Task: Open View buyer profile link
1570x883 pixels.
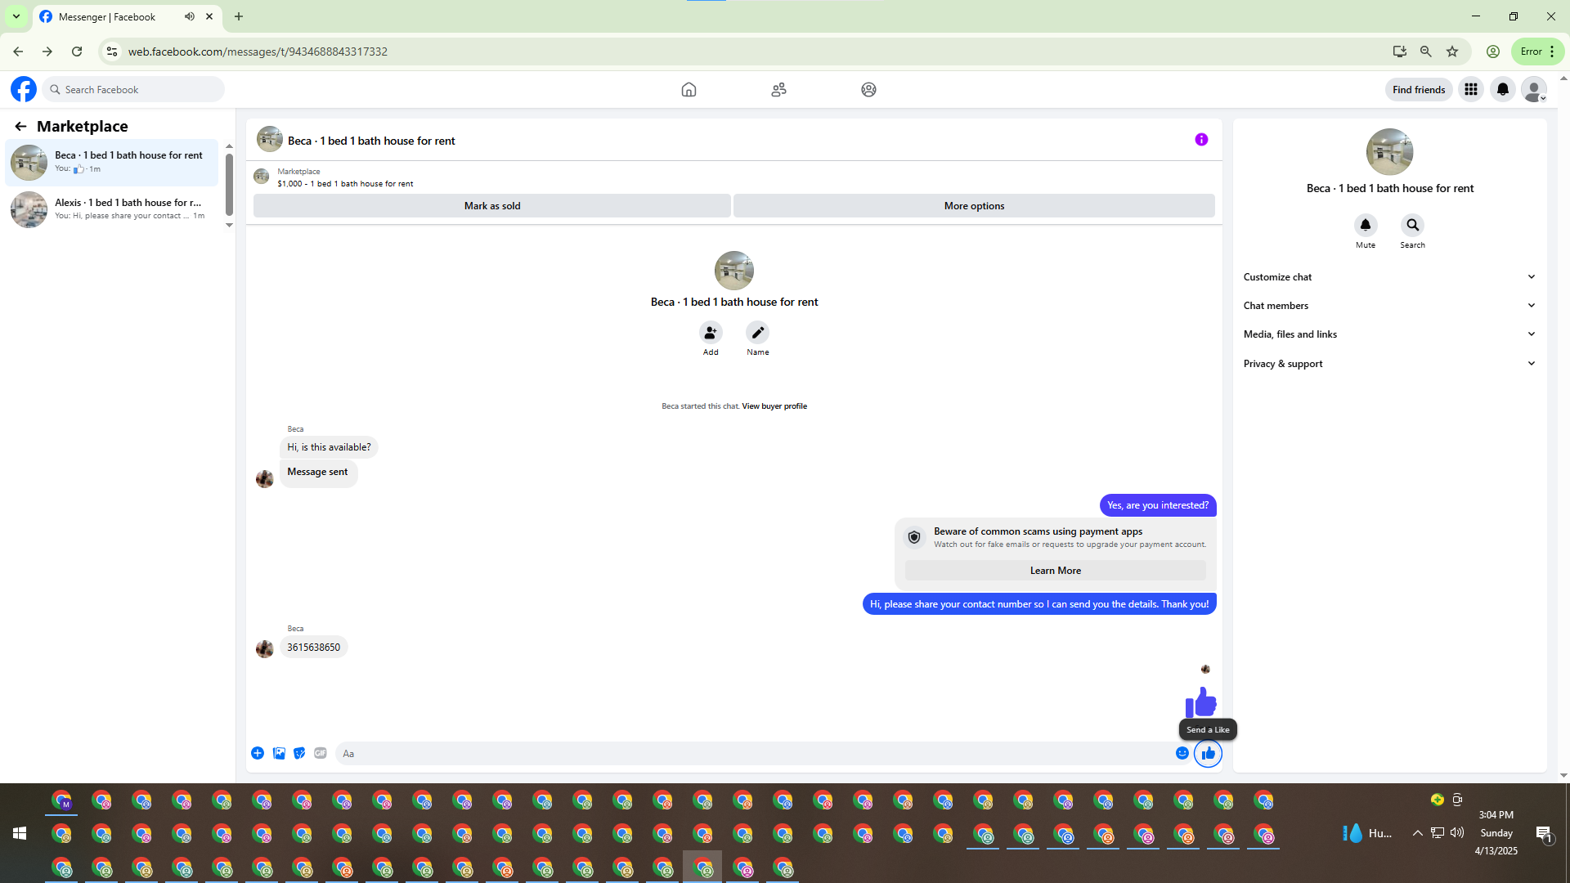Action: pos(774,406)
